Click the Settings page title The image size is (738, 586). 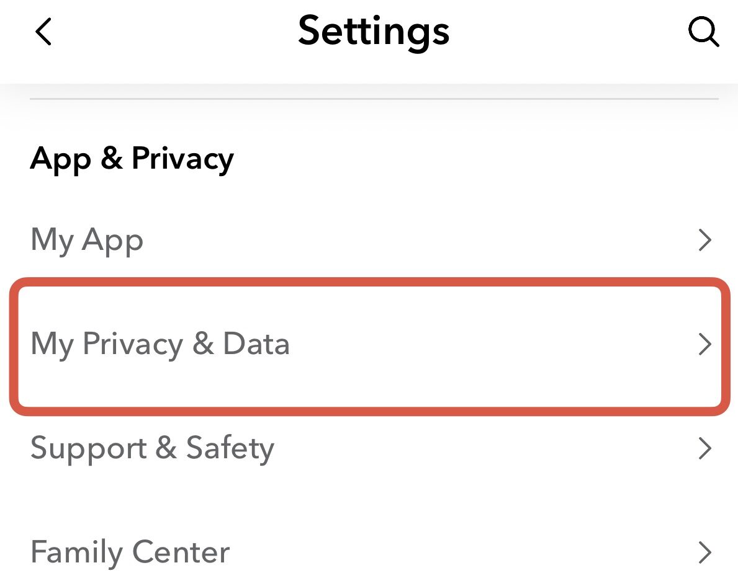click(x=374, y=30)
